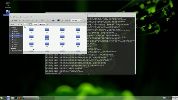The image size is (178, 100).
Task: Click the zoom in magnifier icon
Action: (70, 20)
